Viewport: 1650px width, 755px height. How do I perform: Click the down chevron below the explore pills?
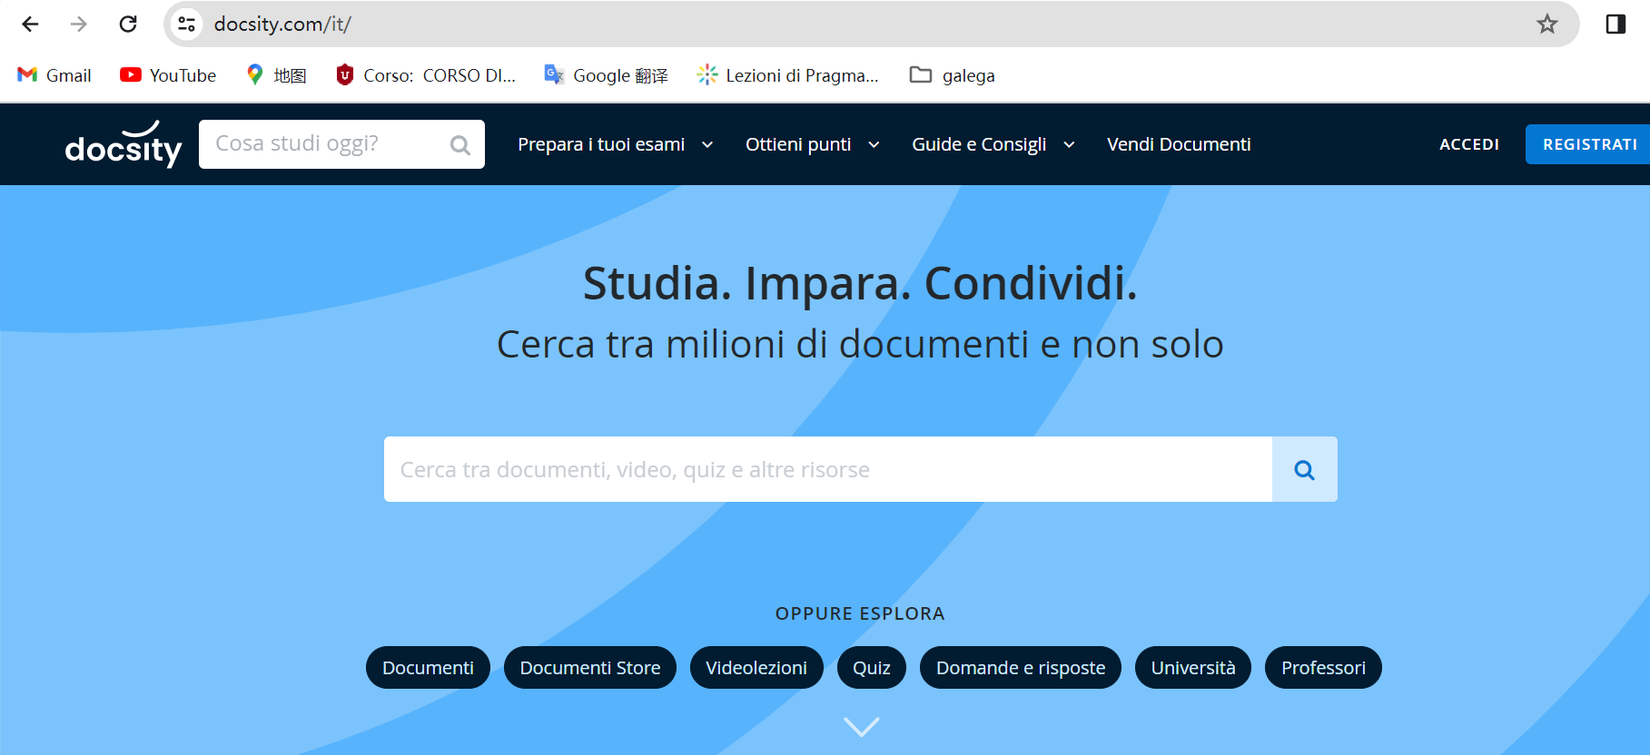coord(861,727)
